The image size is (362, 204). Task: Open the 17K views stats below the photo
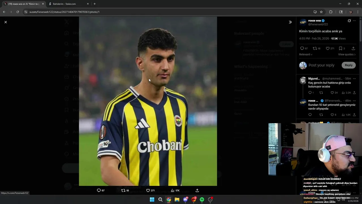tap(175, 190)
